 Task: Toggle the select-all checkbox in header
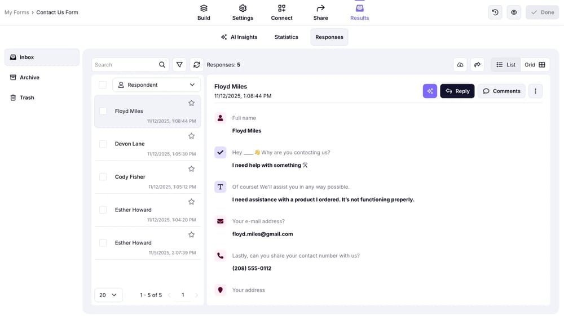click(102, 85)
